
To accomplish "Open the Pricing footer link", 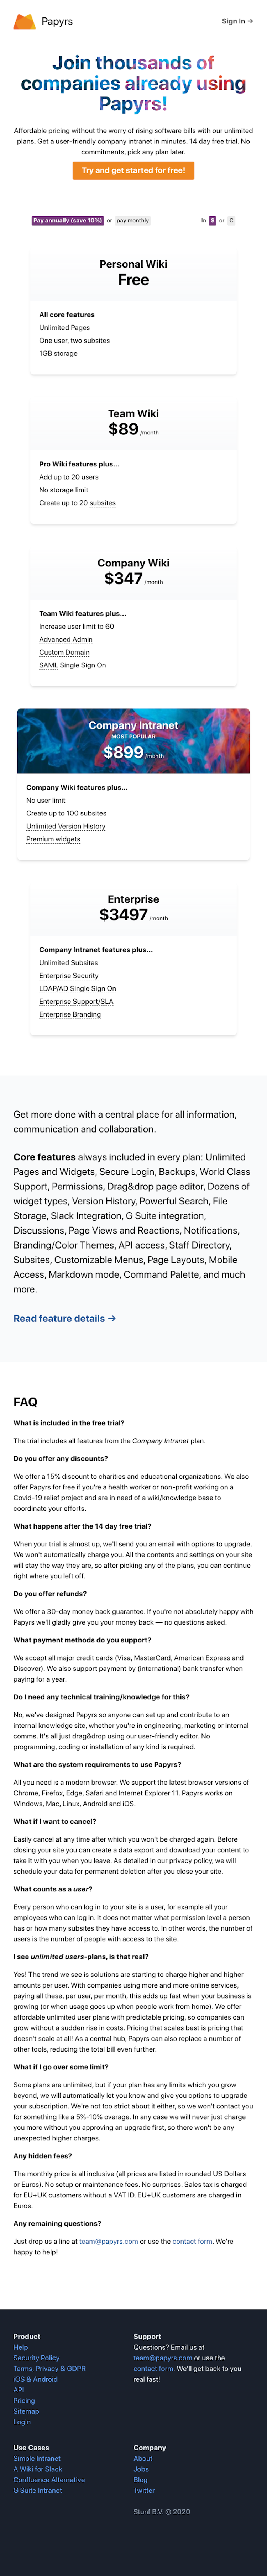I will tap(24, 2400).
